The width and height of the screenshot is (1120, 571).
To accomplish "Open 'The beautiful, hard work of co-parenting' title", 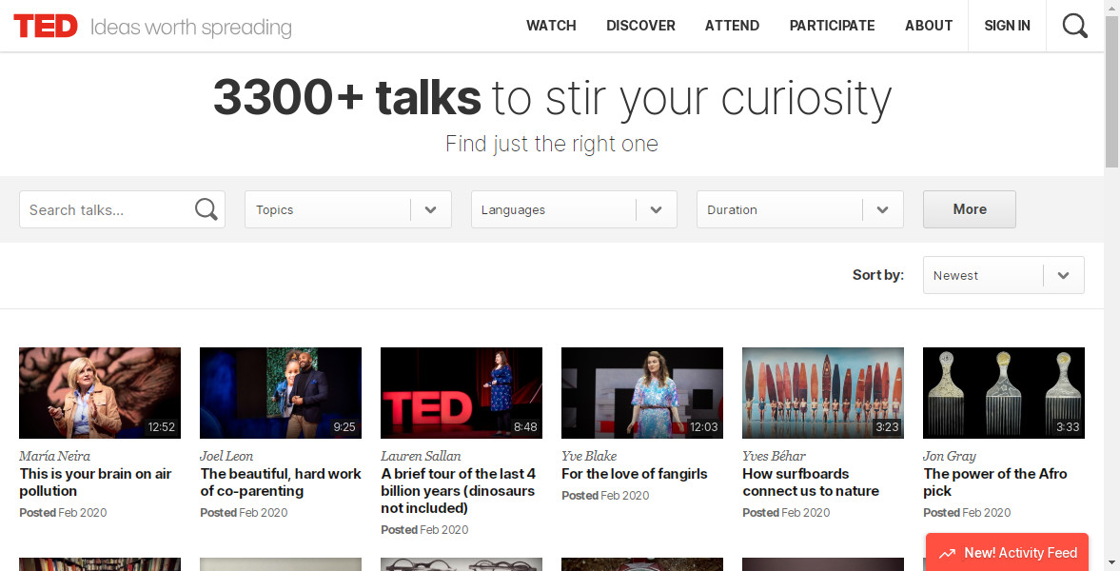I will tap(281, 482).
